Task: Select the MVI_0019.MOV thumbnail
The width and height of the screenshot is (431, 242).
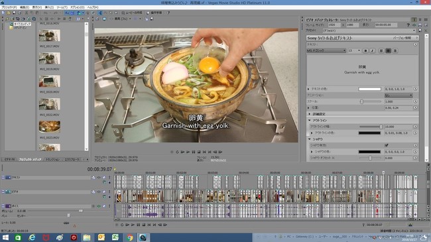Action: 50,58
